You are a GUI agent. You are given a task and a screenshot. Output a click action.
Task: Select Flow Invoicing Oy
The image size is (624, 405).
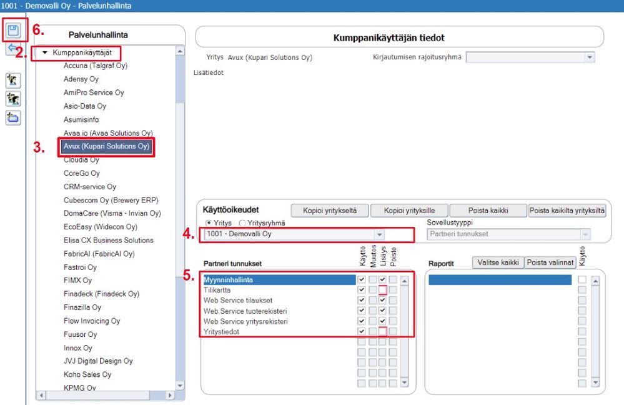(92, 321)
